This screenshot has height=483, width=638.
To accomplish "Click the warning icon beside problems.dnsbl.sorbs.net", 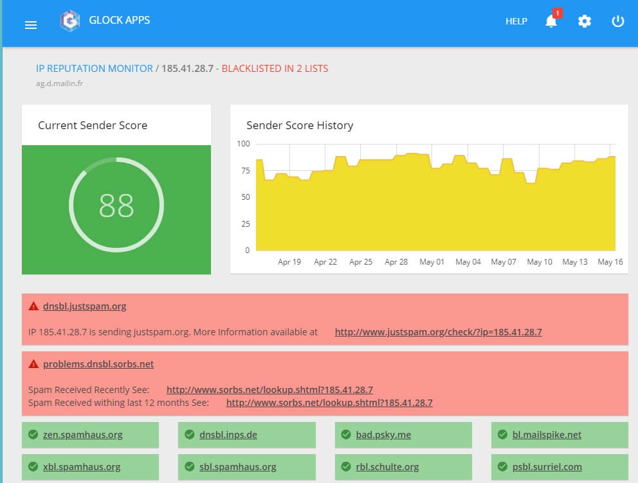I will pos(33,364).
